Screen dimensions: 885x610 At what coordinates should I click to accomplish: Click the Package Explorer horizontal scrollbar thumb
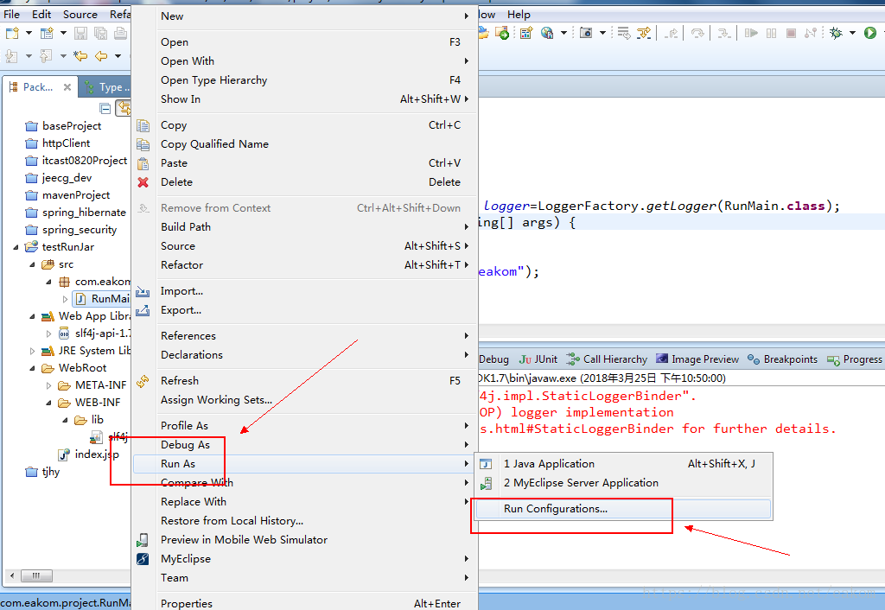pos(36,575)
